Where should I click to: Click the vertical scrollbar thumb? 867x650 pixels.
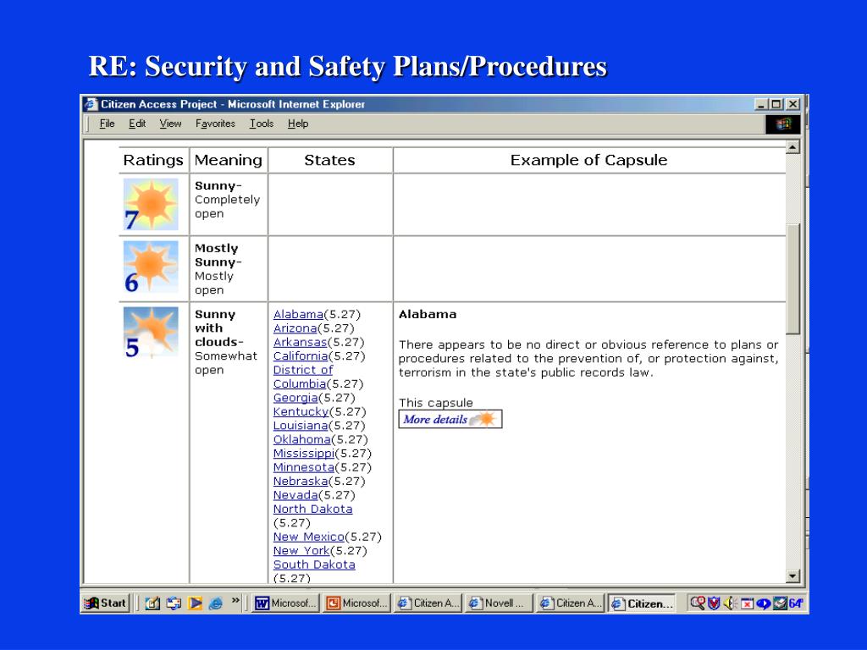[x=792, y=279]
